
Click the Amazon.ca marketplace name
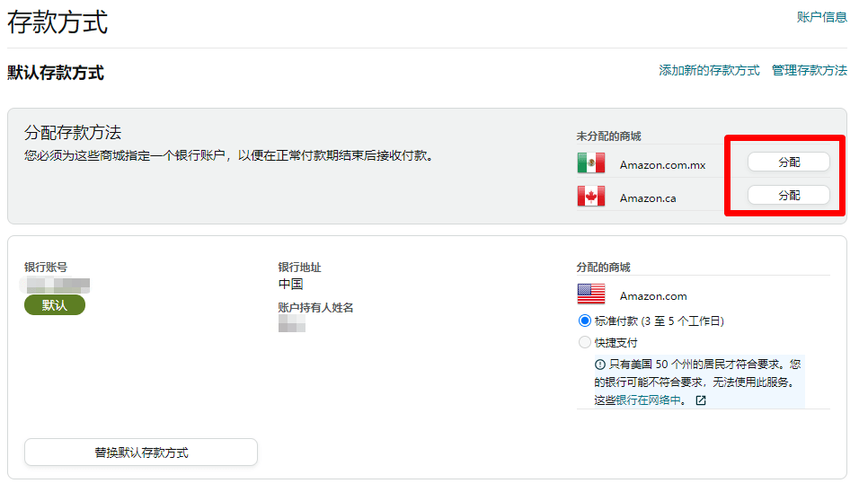[x=647, y=198]
